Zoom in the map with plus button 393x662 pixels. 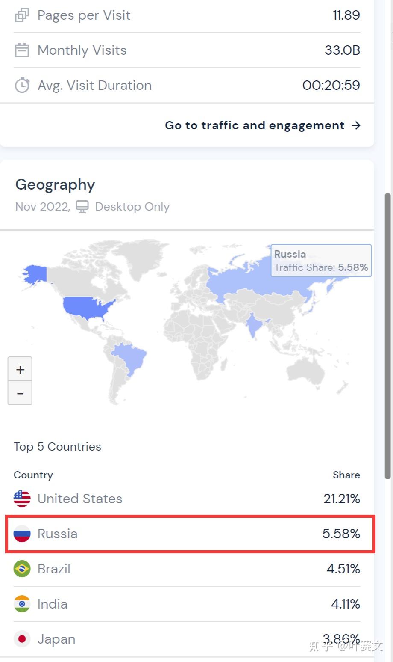(20, 369)
